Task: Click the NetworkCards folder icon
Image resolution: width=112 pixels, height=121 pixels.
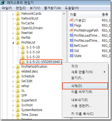Action: click(x=18, y=14)
